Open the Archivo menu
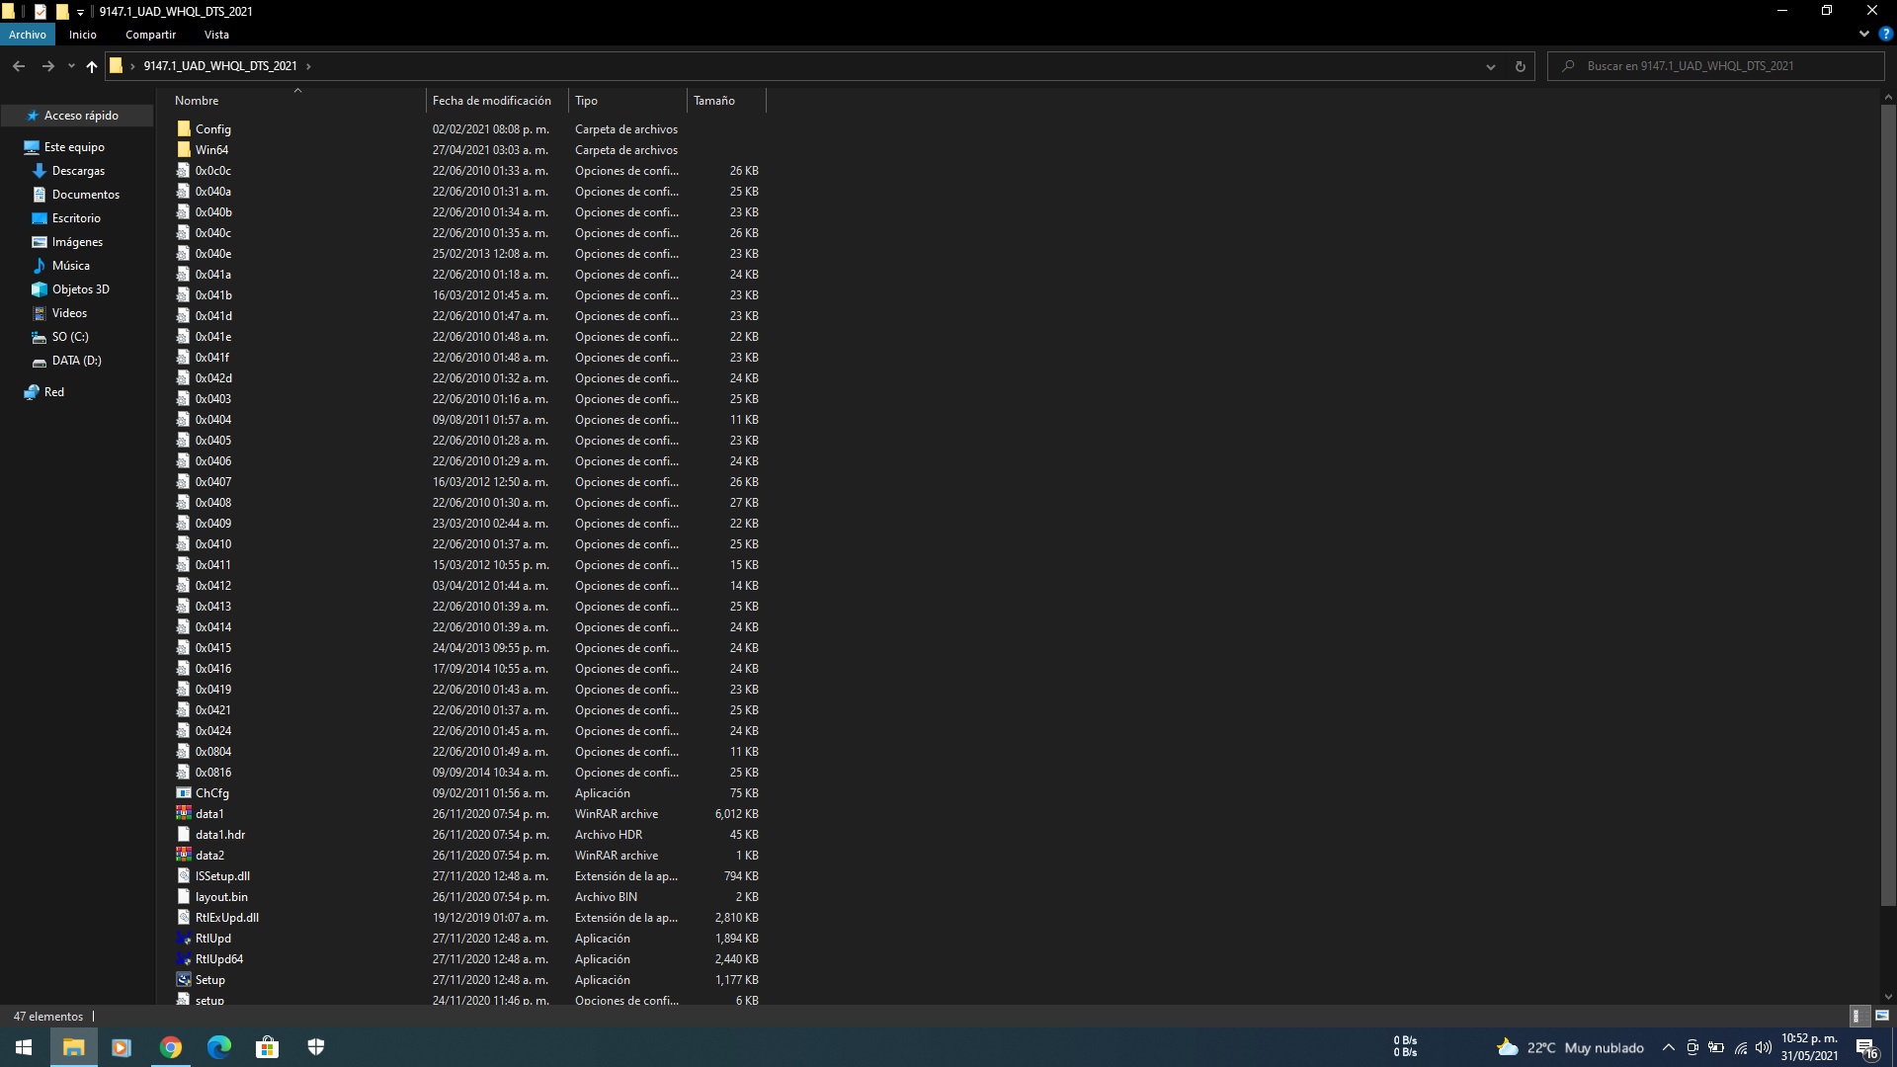The image size is (1897, 1067). pyautogui.click(x=28, y=35)
